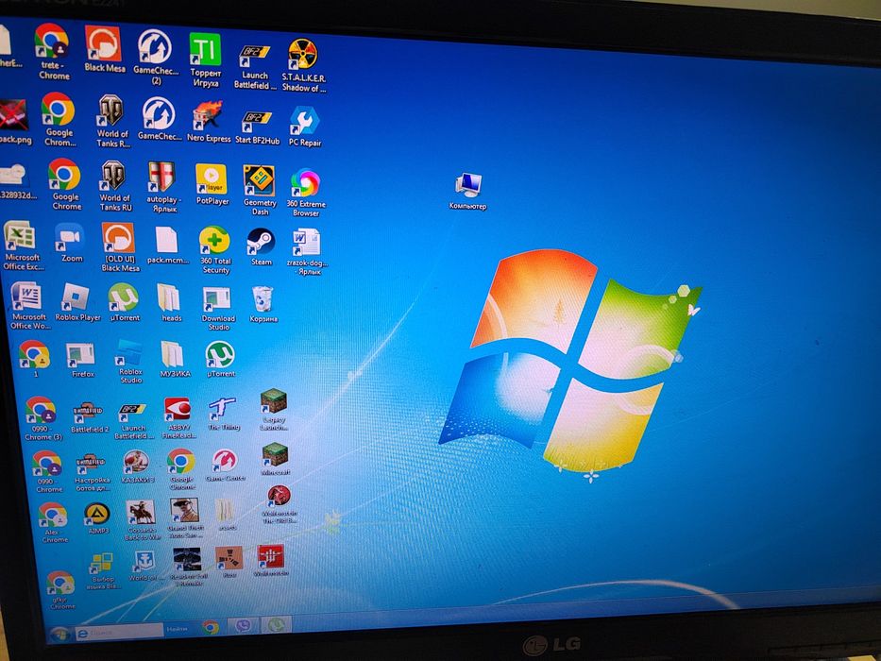Select the World of Tanks R... icon
Image resolution: width=881 pixels, height=661 pixels.
(x=111, y=120)
